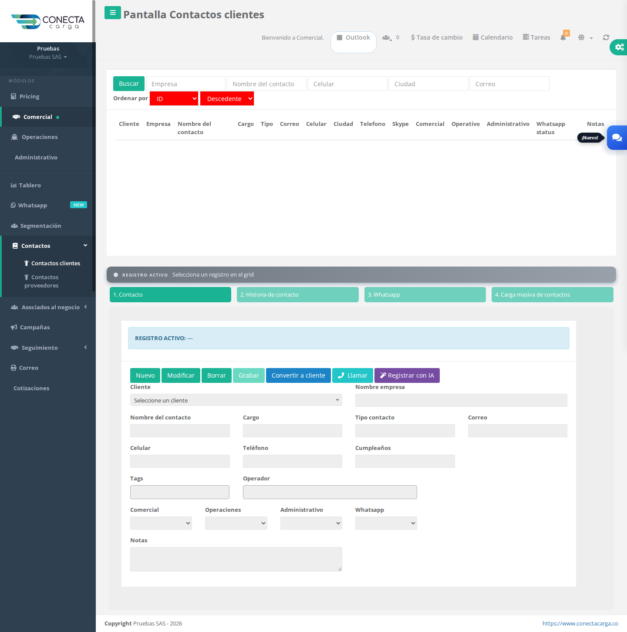Open 4. Carga masiva de contactos tab
This screenshot has height=632, width=627.
553,294
